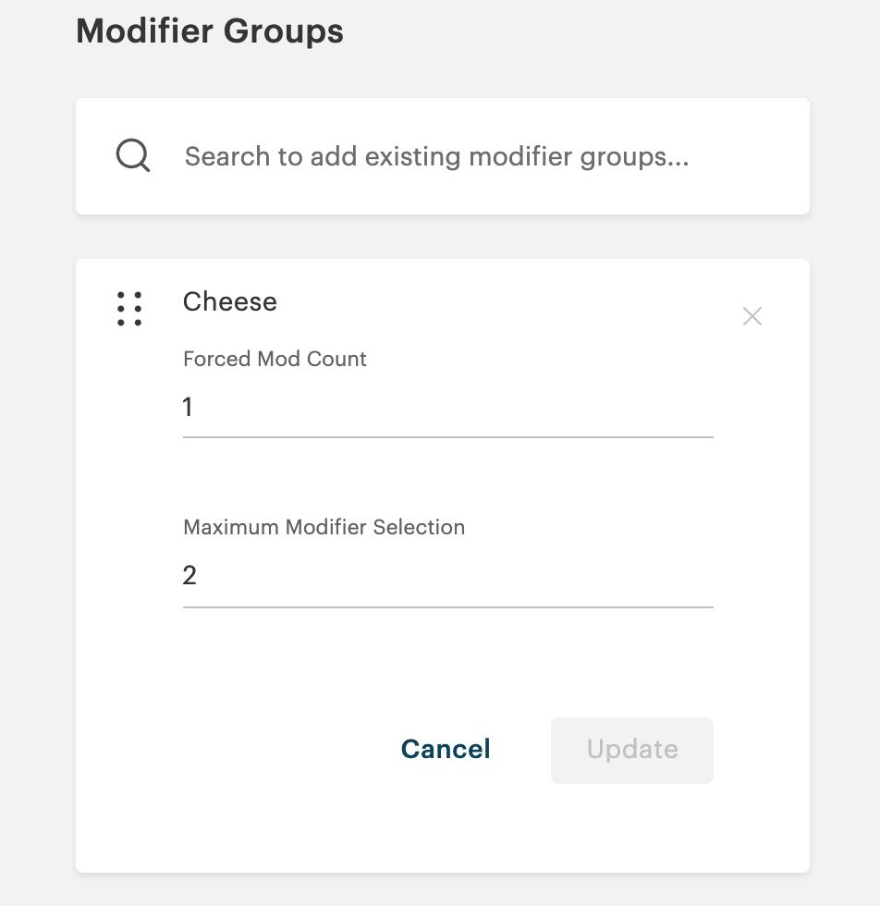This screenshot has width=880, height=906.
Task: Click the Maximum Modifier Selection label
Action: click(x=324, y=527)
